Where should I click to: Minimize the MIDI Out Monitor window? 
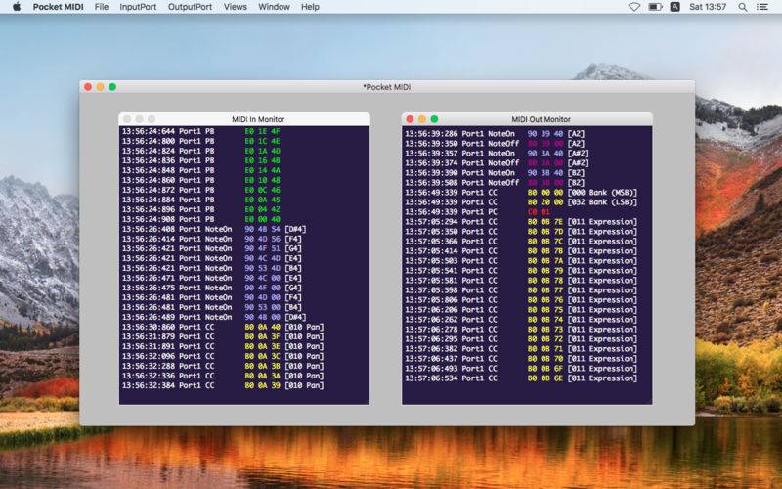coord(422,119)
